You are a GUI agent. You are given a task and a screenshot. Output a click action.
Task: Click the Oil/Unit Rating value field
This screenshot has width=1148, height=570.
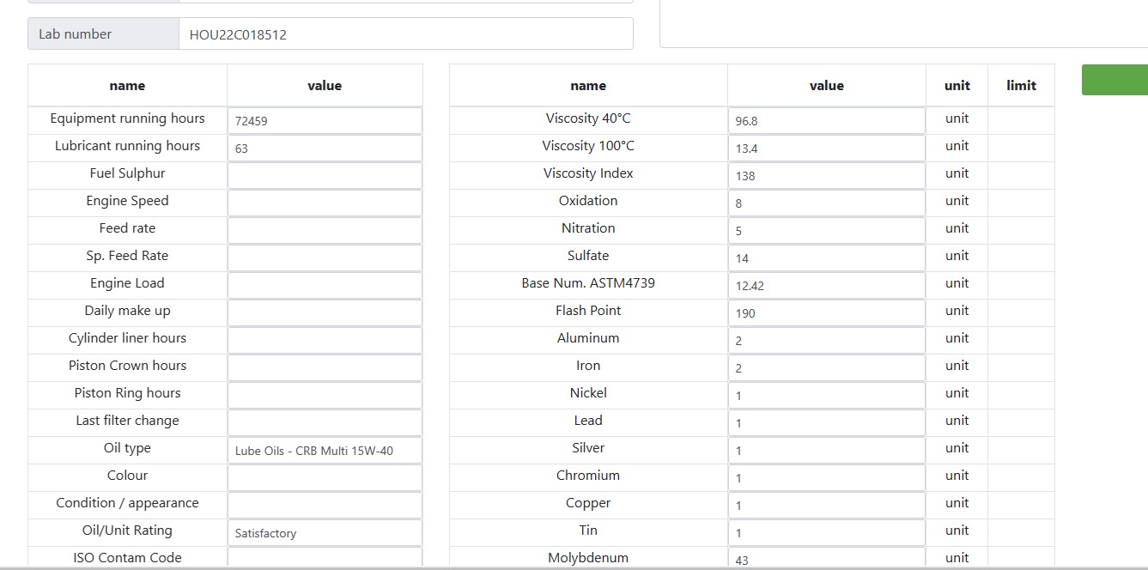pyautogui.click(x=325, y=533)
